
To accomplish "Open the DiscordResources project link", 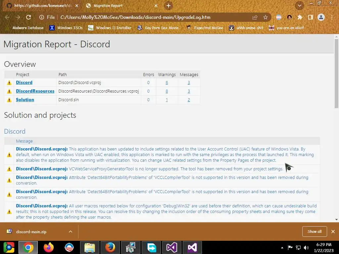I will click(x=35, y=91).
